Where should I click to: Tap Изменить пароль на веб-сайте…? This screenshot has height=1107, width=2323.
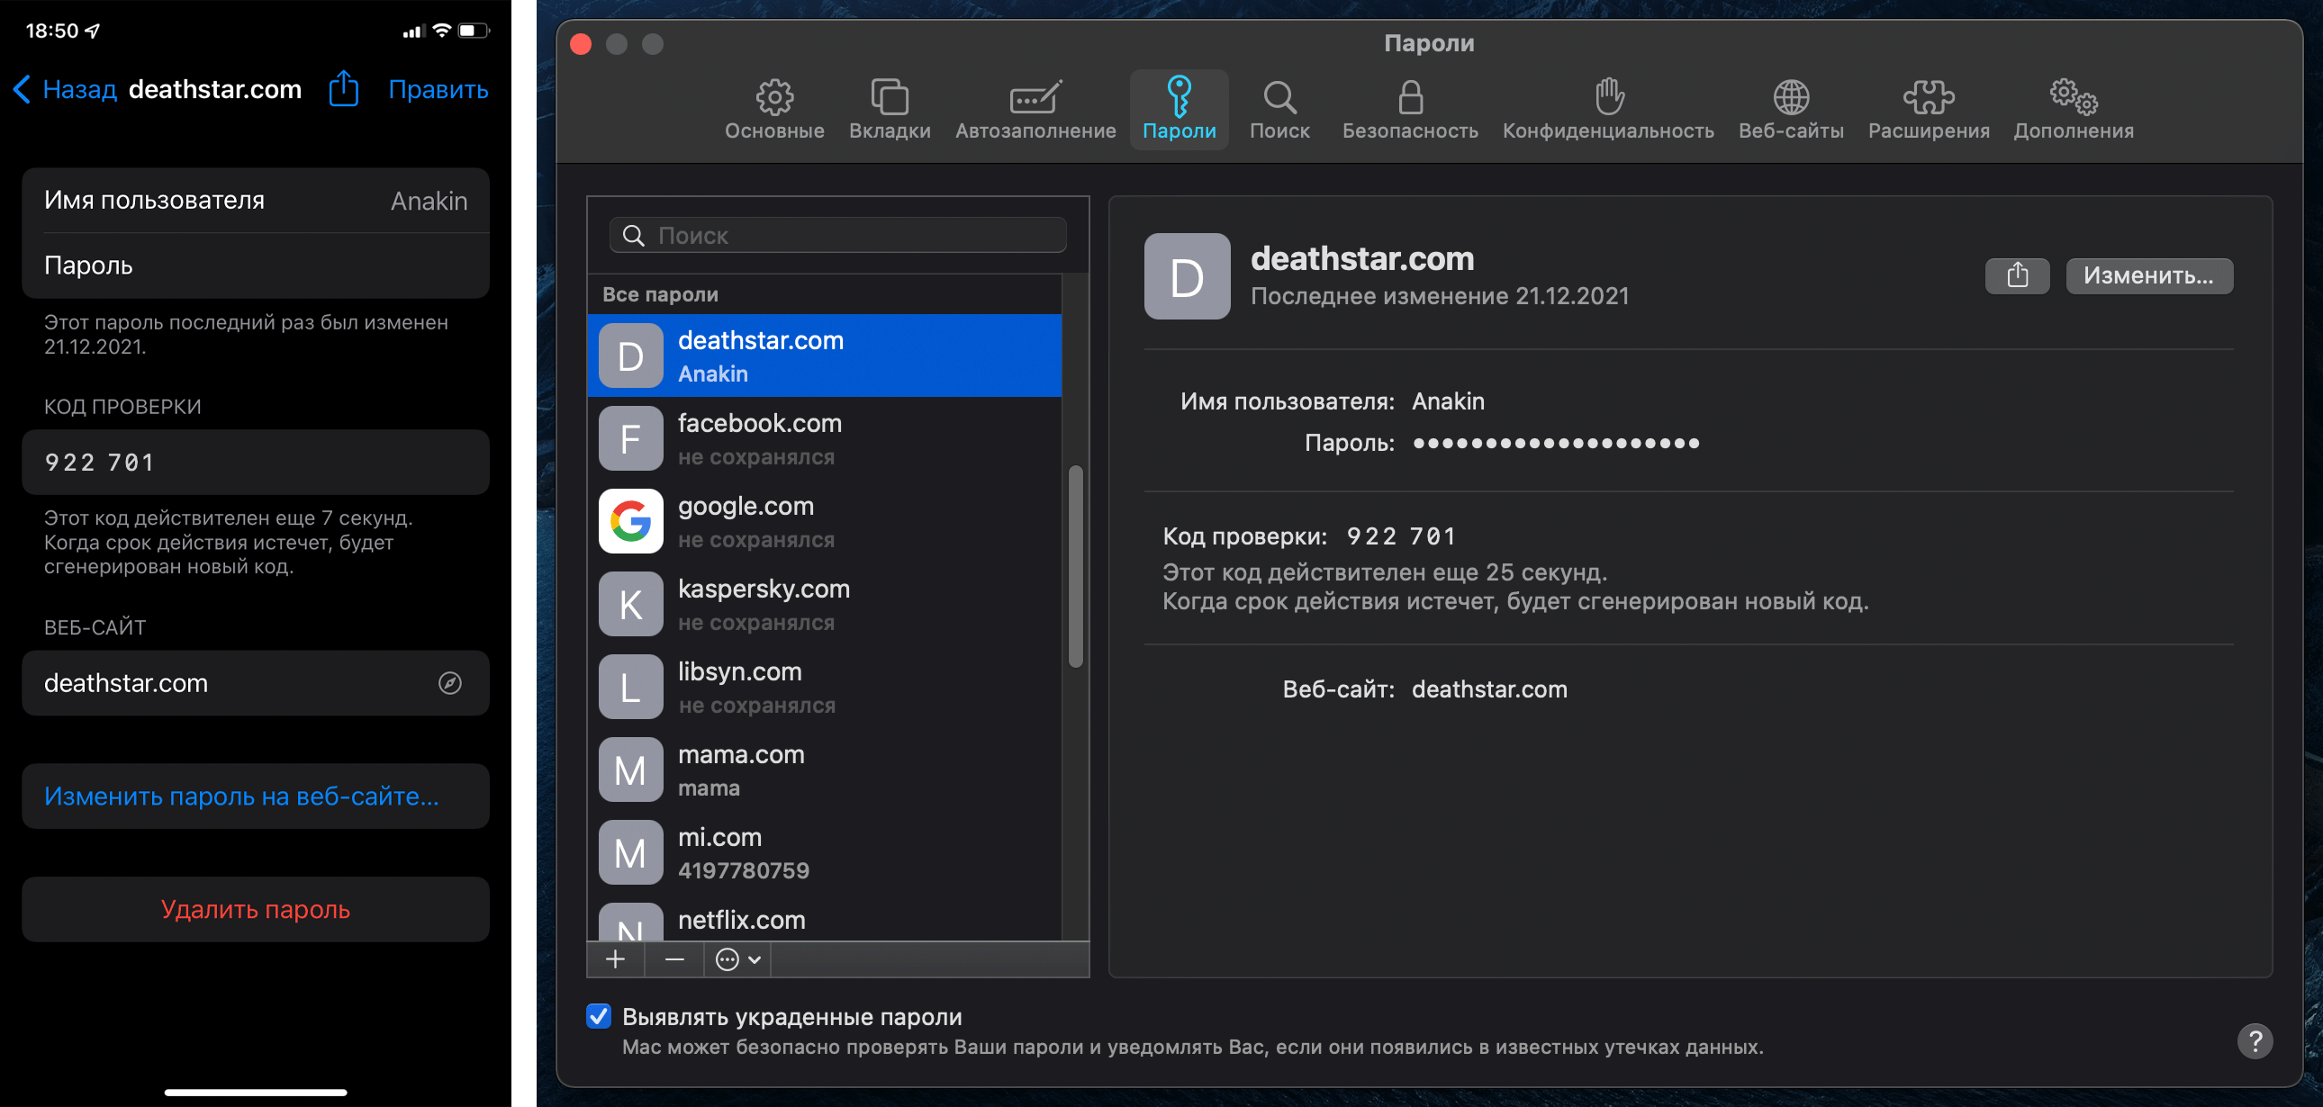click(x=255, y=796)
